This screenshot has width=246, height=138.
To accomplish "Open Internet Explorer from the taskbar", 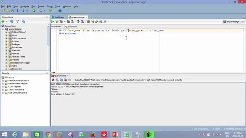I will pos(15,135).
